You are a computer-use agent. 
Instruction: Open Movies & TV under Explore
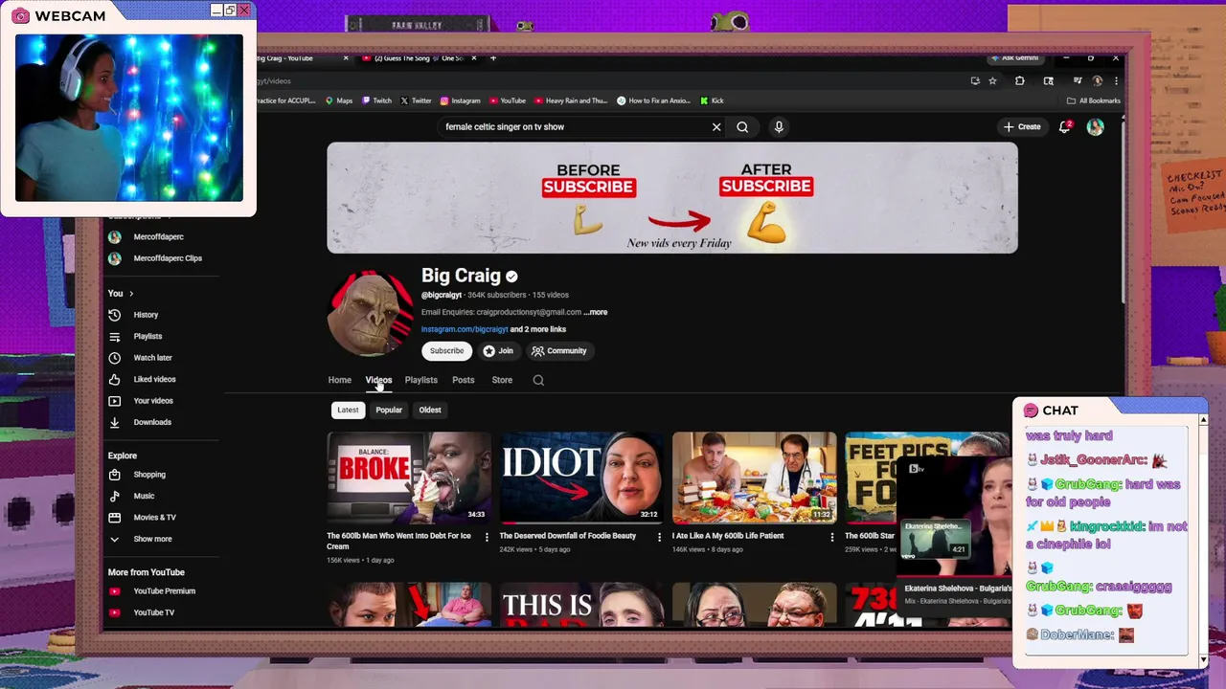pos(154,518)
